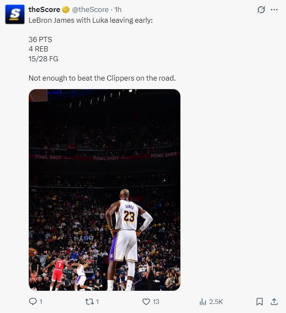Click the share upload-arrow icon
Image resolution: width=286 pixels, height=313 pixels.
pyautogui.click(x=274, y=301)
